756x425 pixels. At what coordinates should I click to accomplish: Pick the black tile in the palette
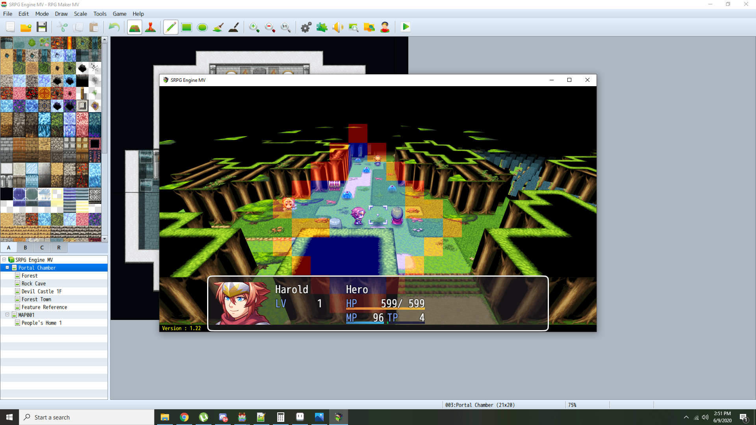tap(6, 194)
